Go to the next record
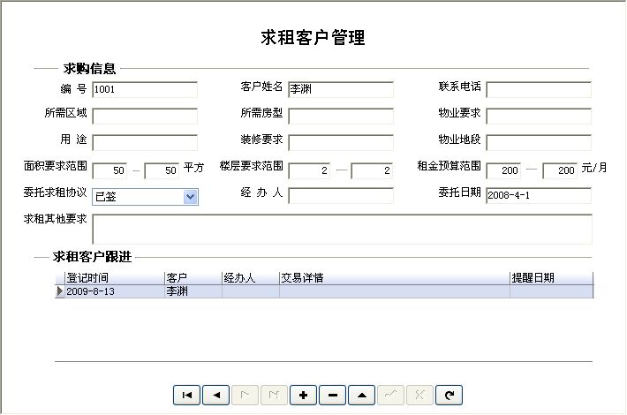 246,395
